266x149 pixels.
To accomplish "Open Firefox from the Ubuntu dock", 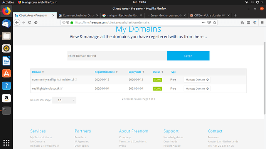I will click(x=7, y=11).
